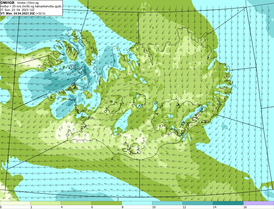Click the 'hviður > 25 m/s' legend description line
Viewport: 274px width, 209px height.
31,7
